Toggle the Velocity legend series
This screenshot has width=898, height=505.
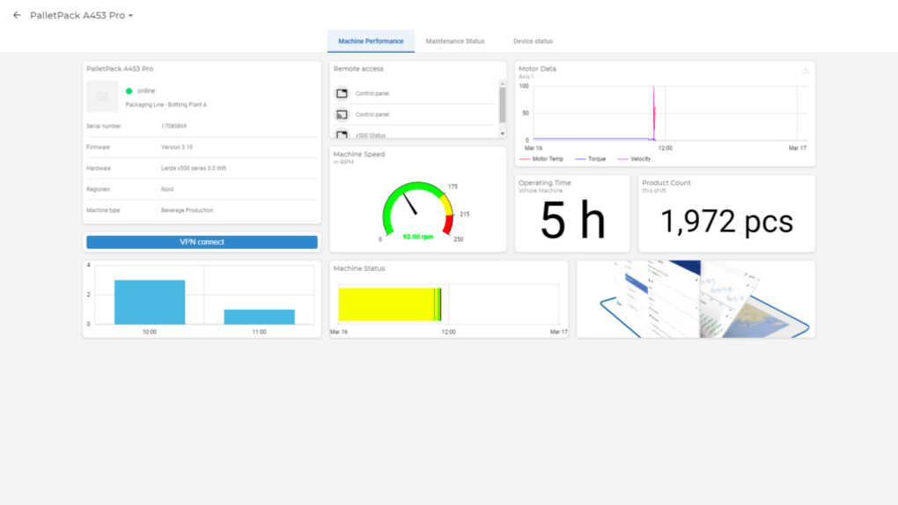634,159
